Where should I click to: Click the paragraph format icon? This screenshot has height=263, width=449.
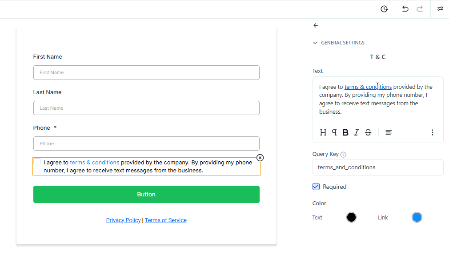point(334,132)
